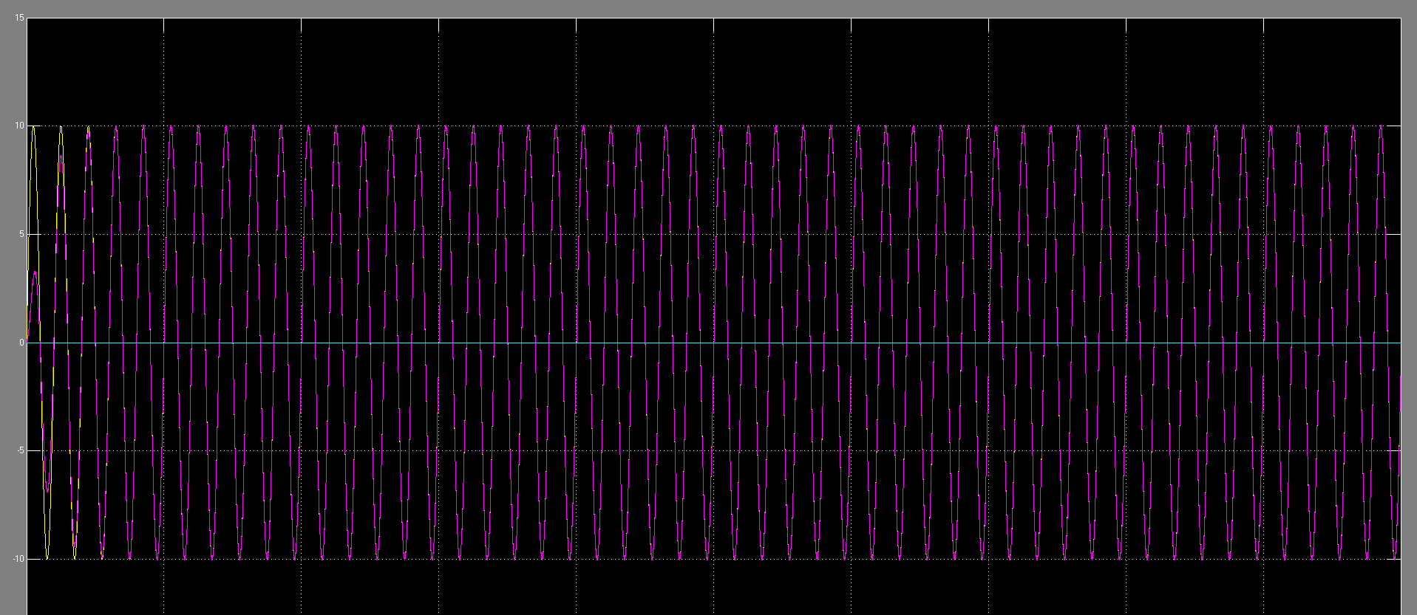Click the y-axis label "5"

(21, 234)
